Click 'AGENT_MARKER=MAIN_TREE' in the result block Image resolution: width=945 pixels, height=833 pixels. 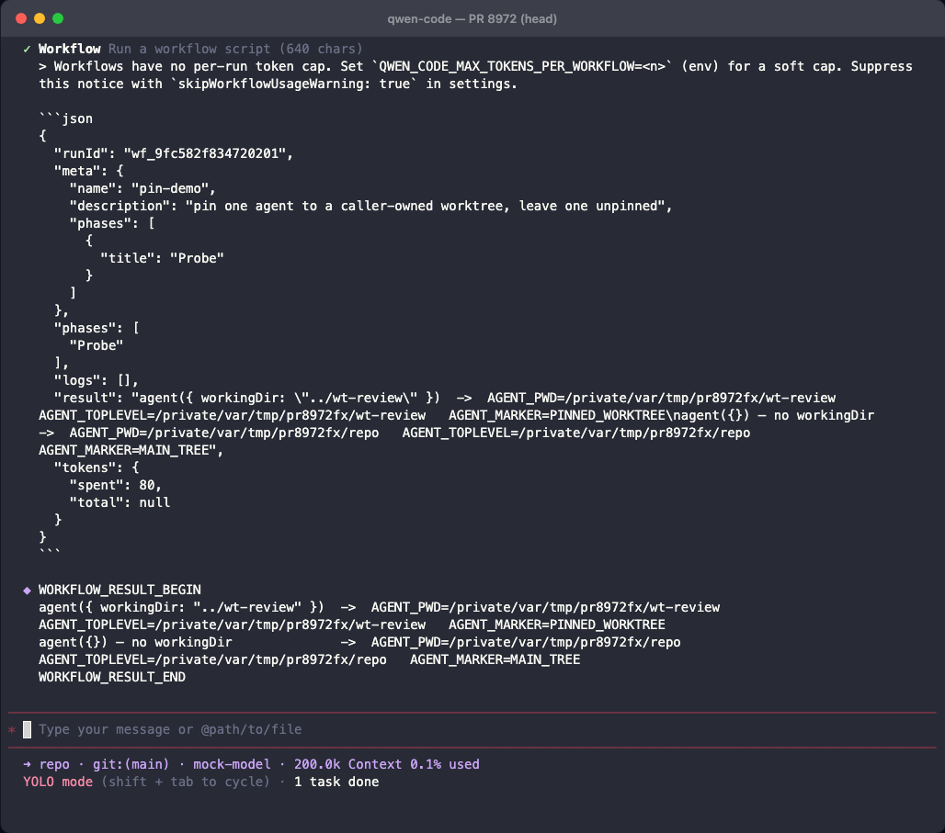pyautogui.click(x=495, y=660)
